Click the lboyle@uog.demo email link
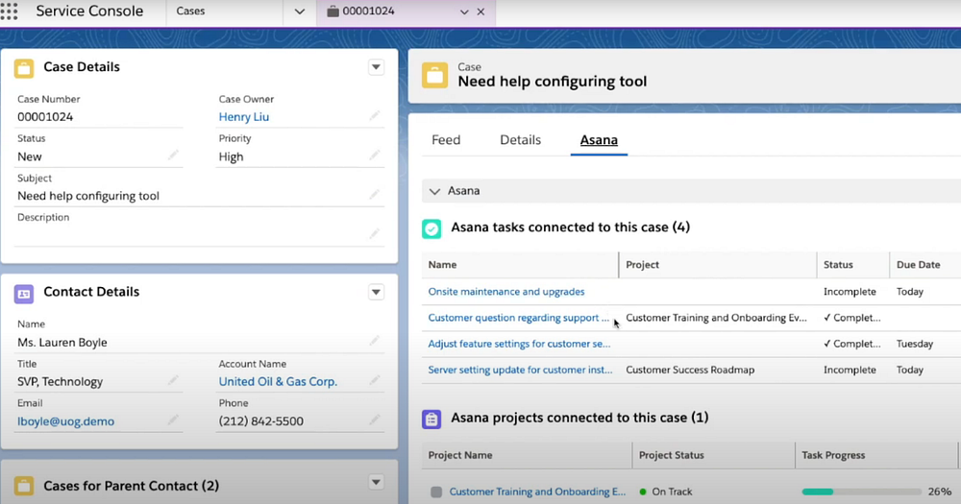Screen dimensions: 961x504 click(x=65, y=421)
